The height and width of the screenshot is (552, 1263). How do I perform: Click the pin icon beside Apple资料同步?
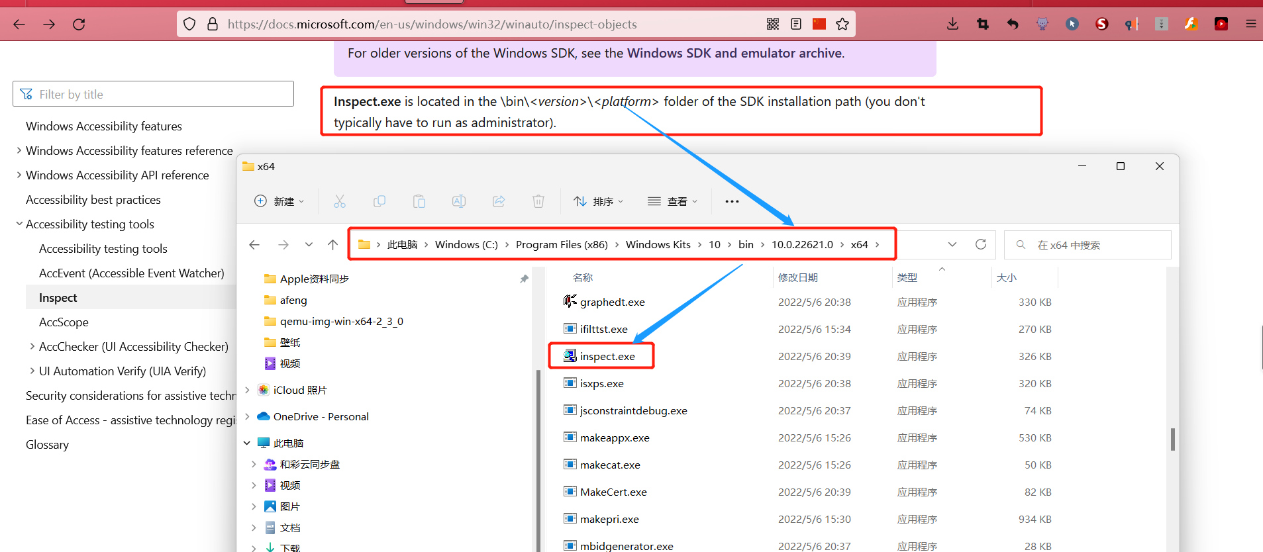[525, 279]
